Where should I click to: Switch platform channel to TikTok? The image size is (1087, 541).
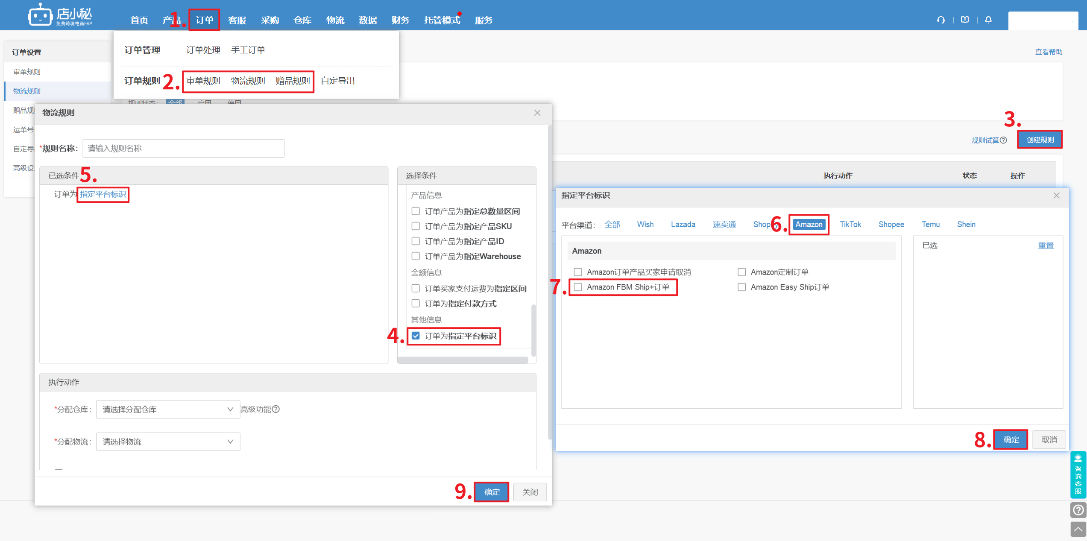[850, 225]
